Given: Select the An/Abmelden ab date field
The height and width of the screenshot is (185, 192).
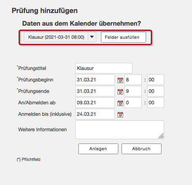Looking at the screenshot, I should pos(95,102).
